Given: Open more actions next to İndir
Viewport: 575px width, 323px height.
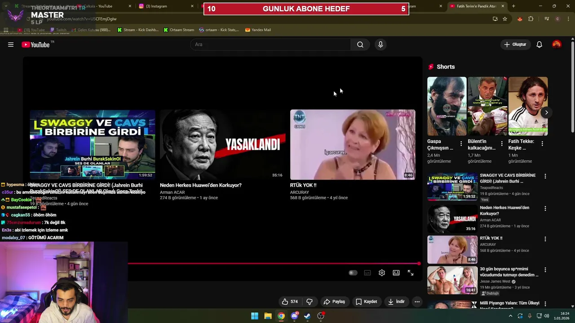Looking at the screenshot, I should tap(417, 301).
